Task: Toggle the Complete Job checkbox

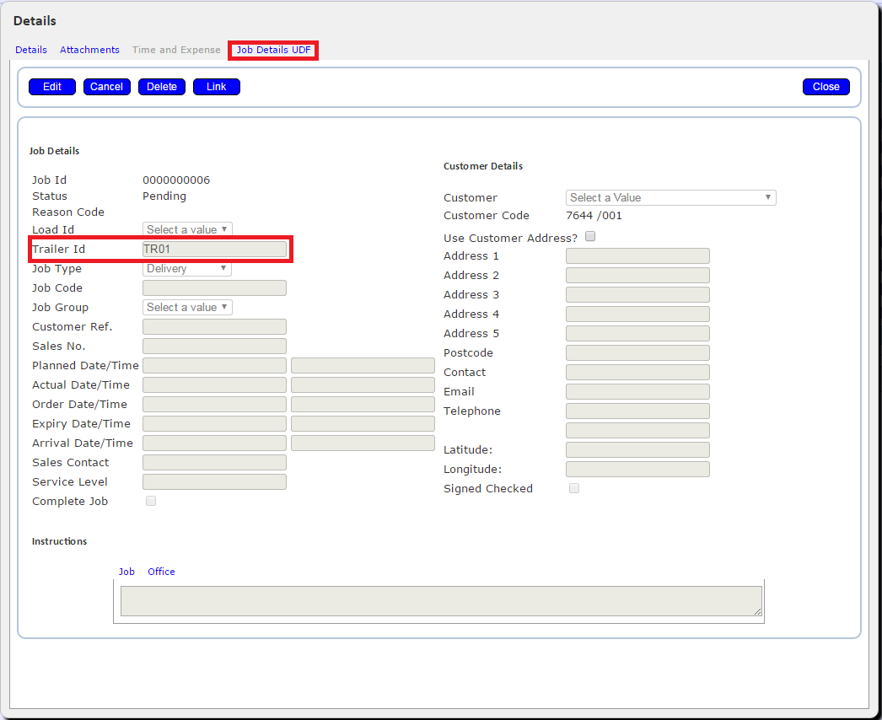Action: [151, 501]
